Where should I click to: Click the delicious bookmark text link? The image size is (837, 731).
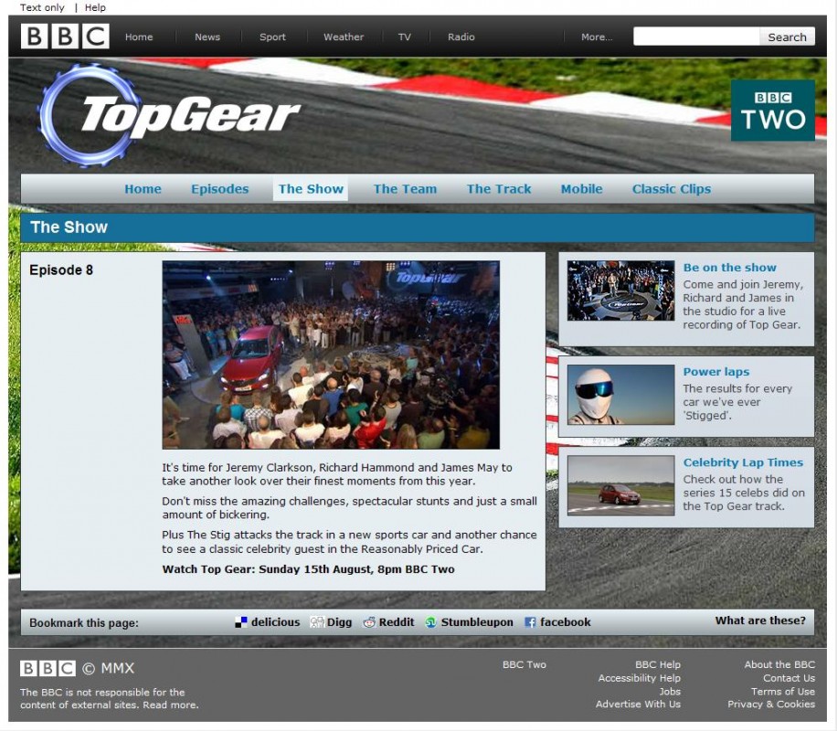[x=275, y=622]
